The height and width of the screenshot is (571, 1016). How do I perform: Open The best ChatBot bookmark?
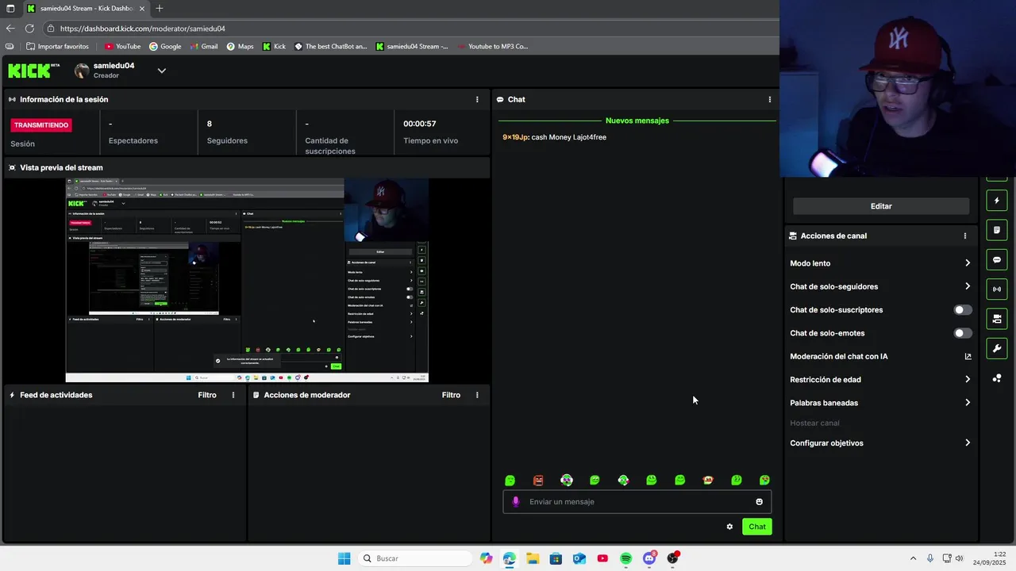coord(331,46)
